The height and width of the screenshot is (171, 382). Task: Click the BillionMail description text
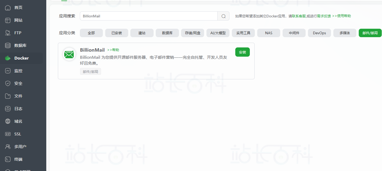pyautogui.click(x=154, y=60)
